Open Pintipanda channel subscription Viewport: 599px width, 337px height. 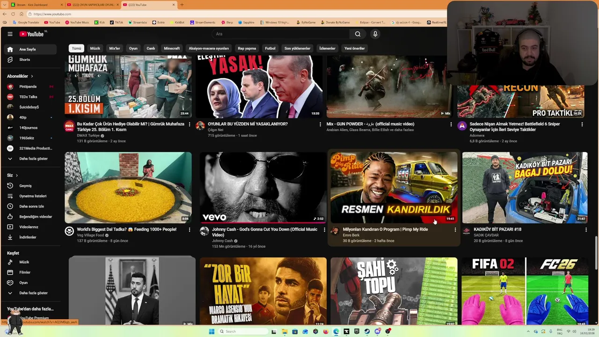click(30, 87)
